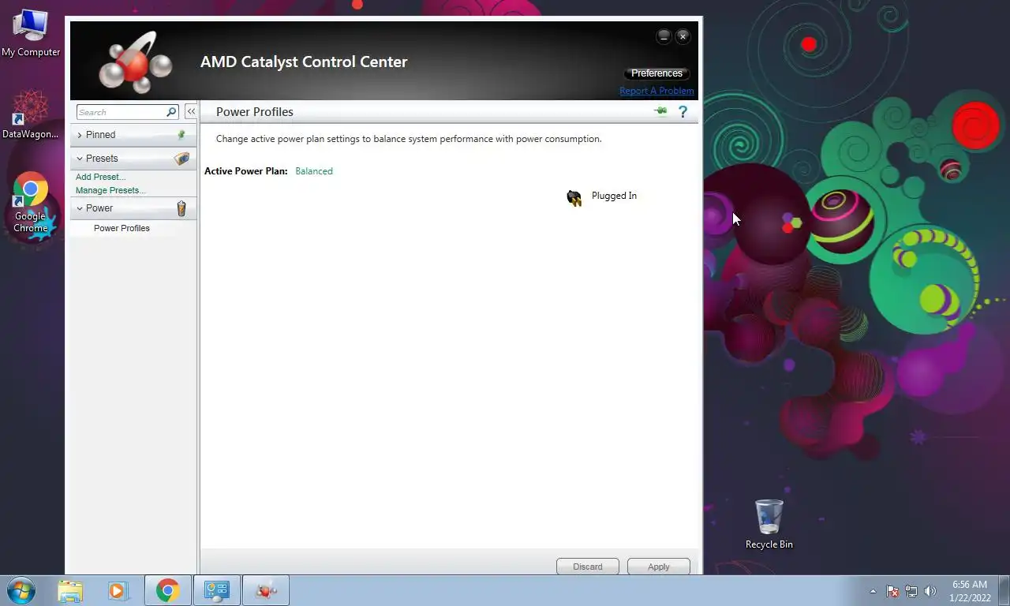Image resolution: width=1010 pixels, height=606 pixels.
Task: Close the Catalyst Control Center window
Action: coord(683,36)
